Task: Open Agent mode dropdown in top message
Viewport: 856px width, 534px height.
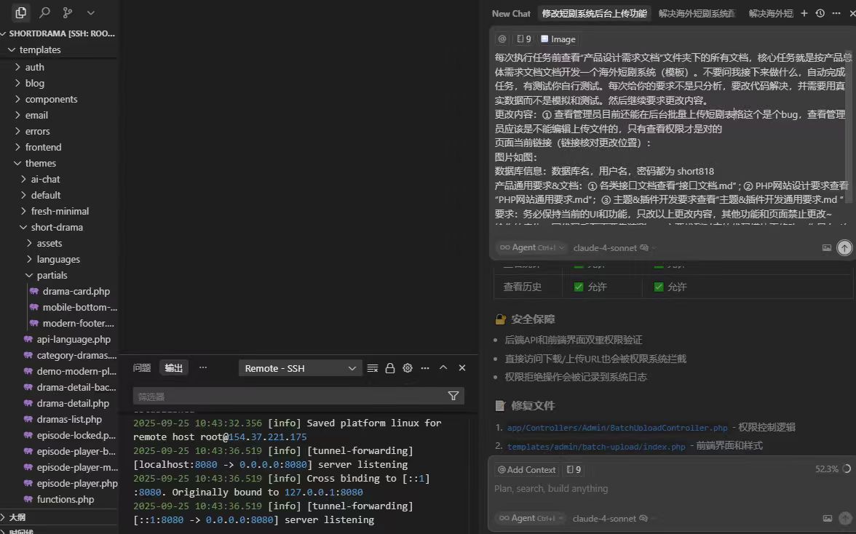Action: [531, 247]
